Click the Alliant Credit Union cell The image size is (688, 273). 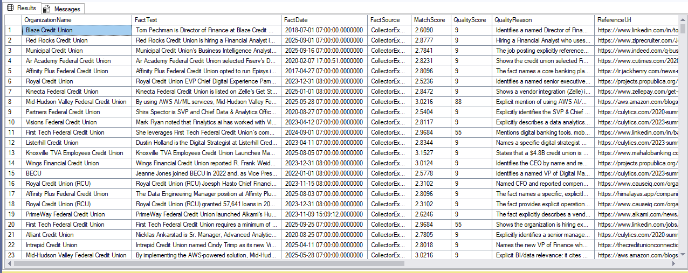coord(77,235)
